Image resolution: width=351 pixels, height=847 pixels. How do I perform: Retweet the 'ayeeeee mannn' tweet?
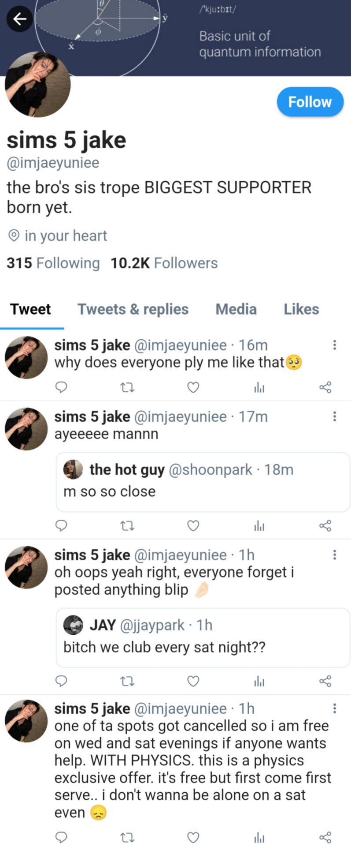[127, 525]
